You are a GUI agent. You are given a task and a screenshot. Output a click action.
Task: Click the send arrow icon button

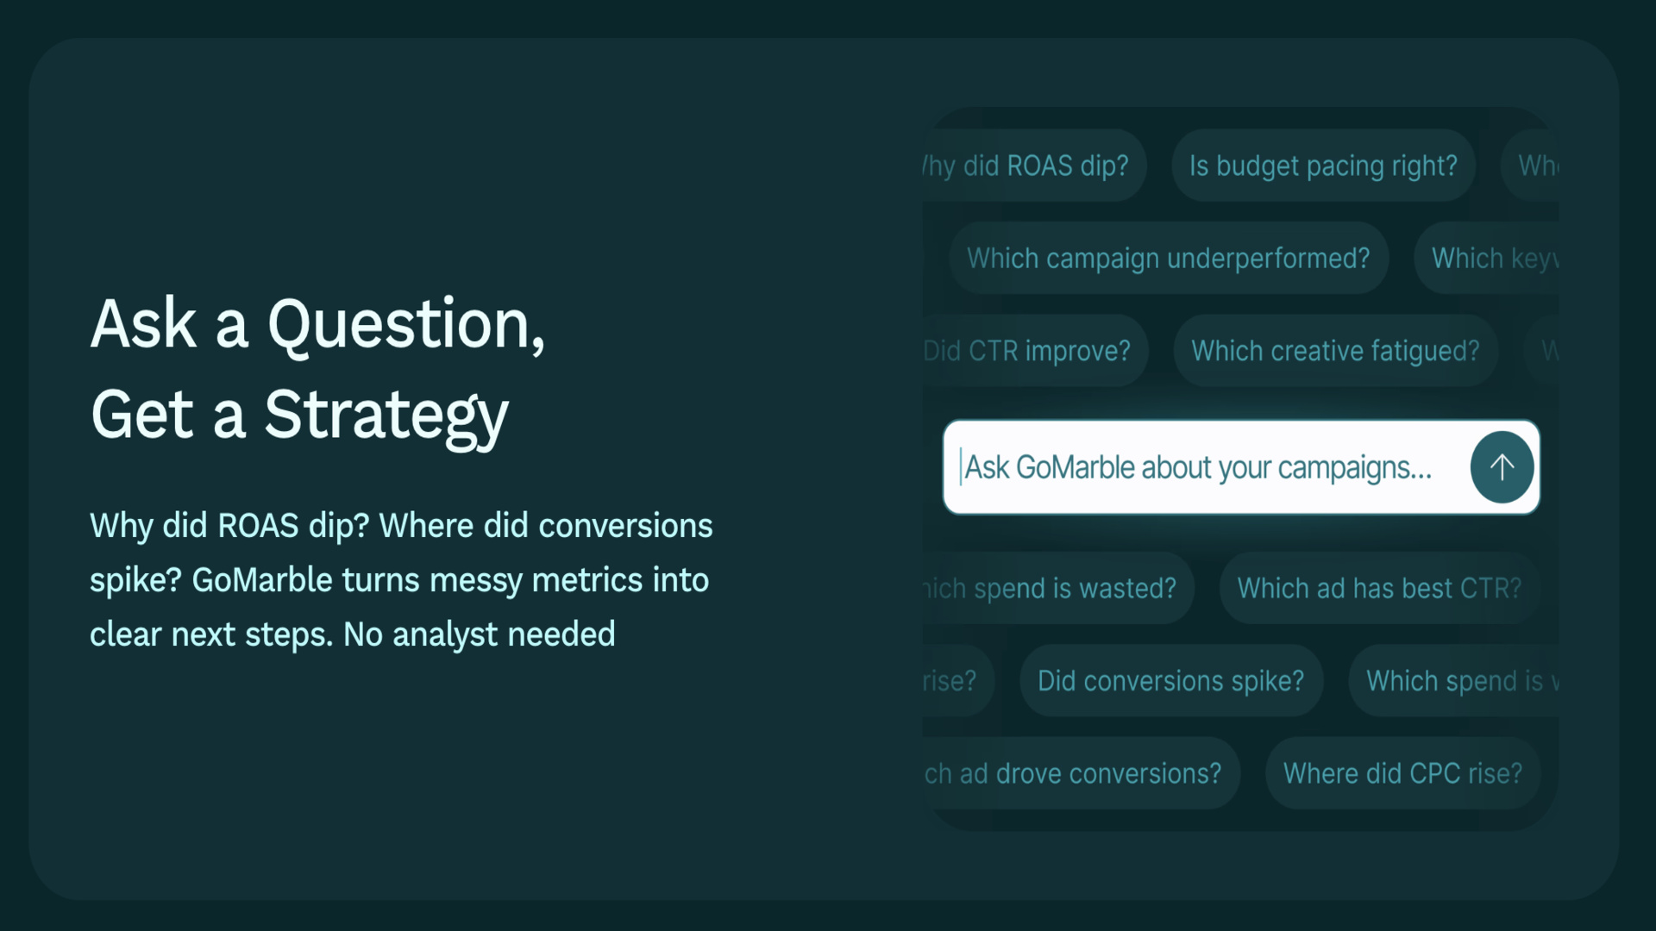[x=1502, y=467]
